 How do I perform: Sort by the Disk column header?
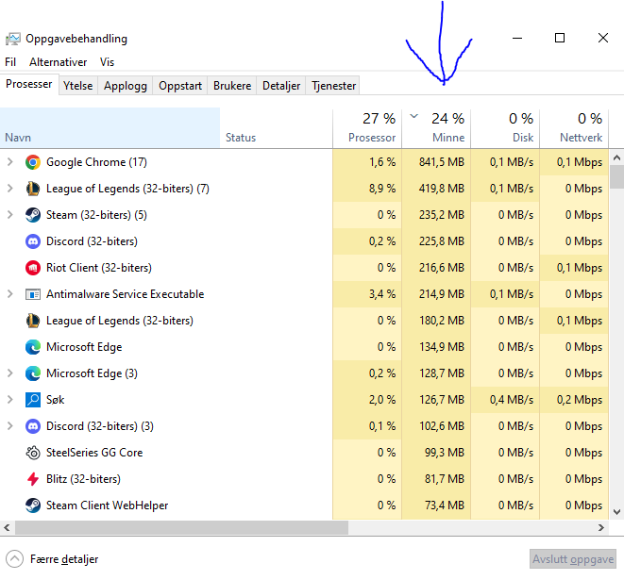505,128
